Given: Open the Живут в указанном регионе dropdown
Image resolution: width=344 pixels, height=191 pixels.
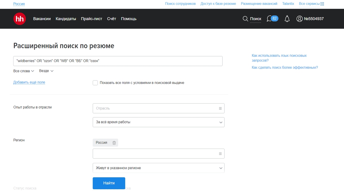Looking at the screenshot, I should [159, 168].
